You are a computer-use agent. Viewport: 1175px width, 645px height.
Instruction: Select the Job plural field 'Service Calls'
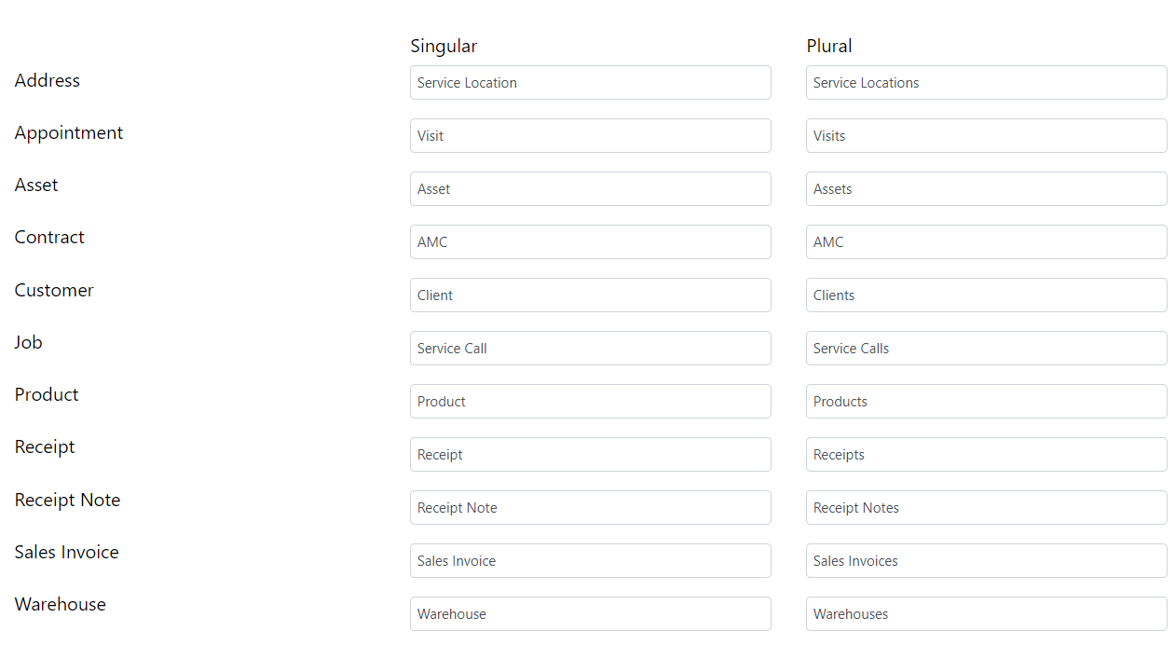point(986,349)
